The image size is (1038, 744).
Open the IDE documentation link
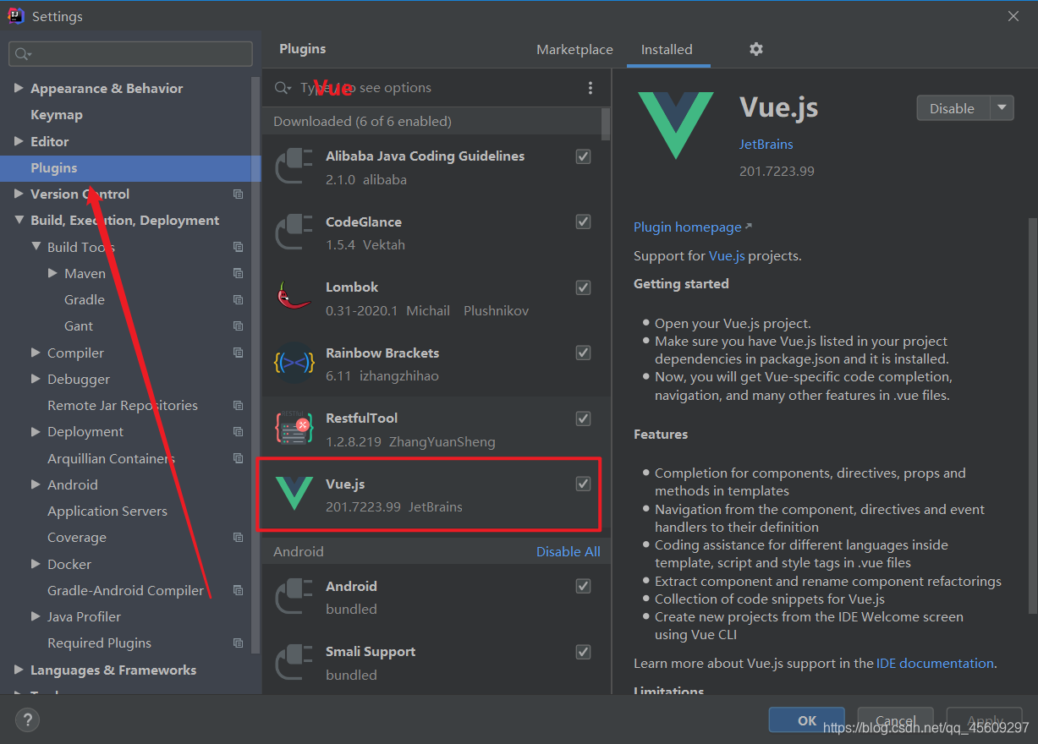pyautogui.click(x=935, y=664)
